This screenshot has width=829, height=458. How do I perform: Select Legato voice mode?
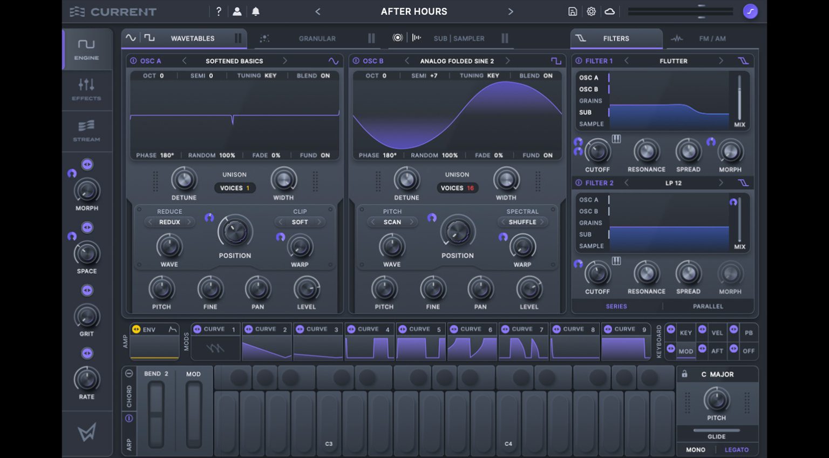pyautogui.click(x=736, y=449)
